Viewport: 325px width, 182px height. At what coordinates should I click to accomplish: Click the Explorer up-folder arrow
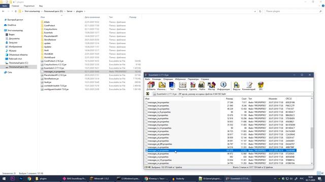click(16, 11)
